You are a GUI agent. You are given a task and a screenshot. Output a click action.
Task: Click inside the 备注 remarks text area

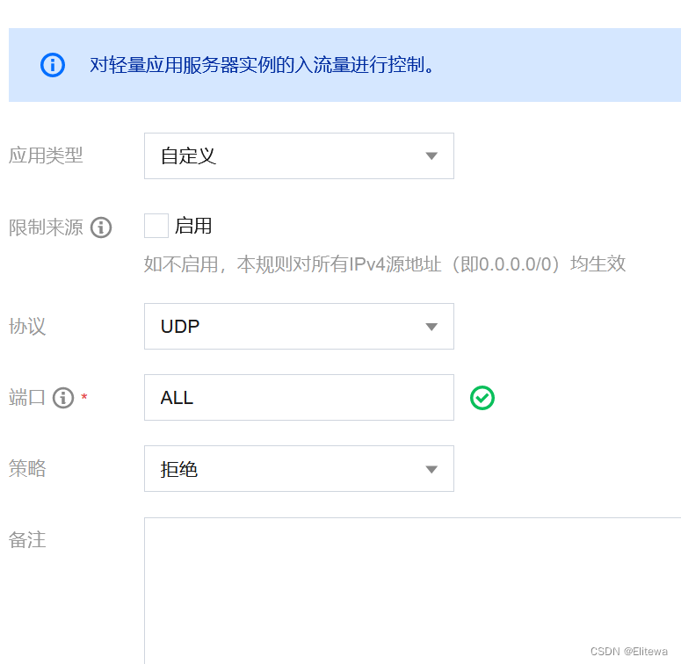coord(411,588)
